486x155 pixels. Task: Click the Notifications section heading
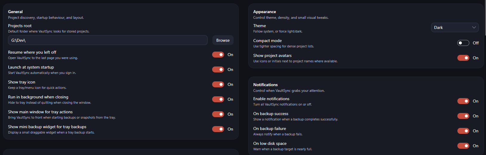tap(265, 85)
